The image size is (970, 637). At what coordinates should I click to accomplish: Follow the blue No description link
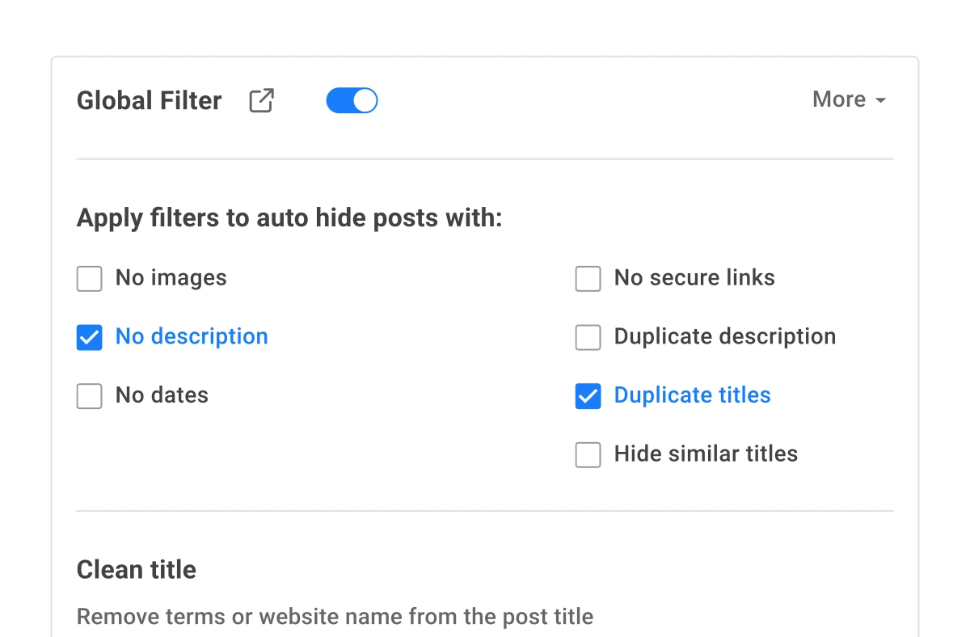tap(192, 336)
